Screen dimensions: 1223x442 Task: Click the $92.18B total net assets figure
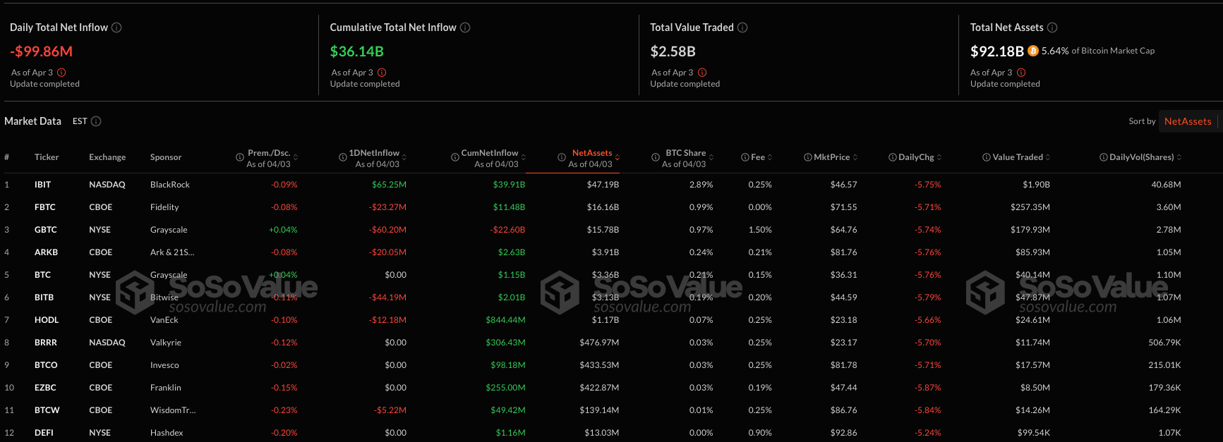coord(996,51)
